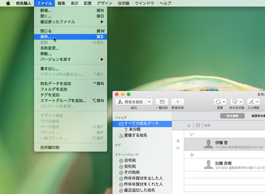The width and height of the screenshot is (265, 194).
Task: Open the 入力補助 dropdown
Action: point(253,102)
